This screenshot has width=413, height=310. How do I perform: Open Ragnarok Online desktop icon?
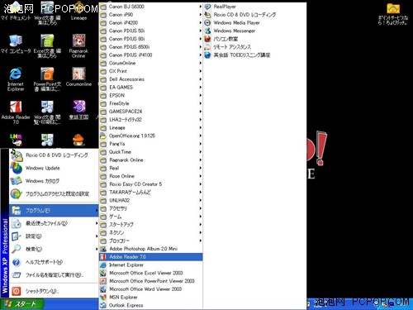coord(78,46)
